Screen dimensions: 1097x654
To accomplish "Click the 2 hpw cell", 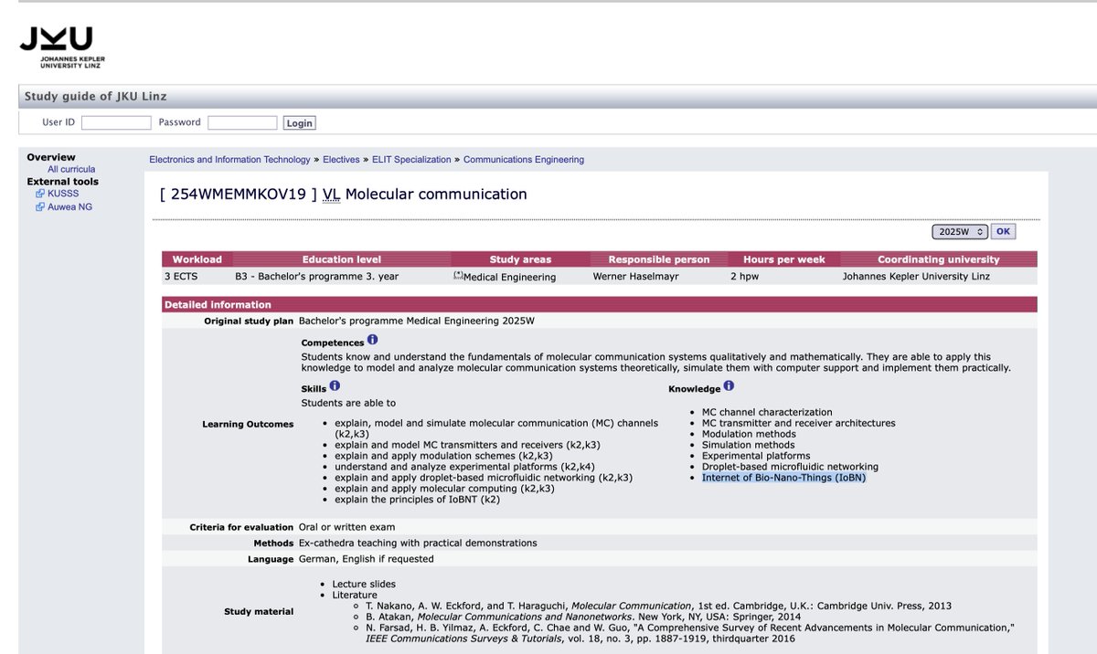I will click(x=745, y=276).
